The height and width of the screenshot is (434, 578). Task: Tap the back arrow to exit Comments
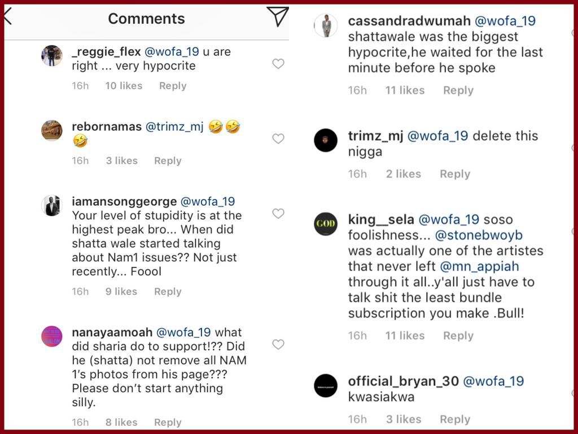pyautogui.click(x=8, y=16)
